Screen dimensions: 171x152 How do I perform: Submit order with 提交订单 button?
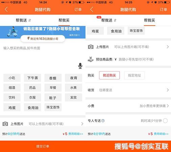[x=43, y=146]
